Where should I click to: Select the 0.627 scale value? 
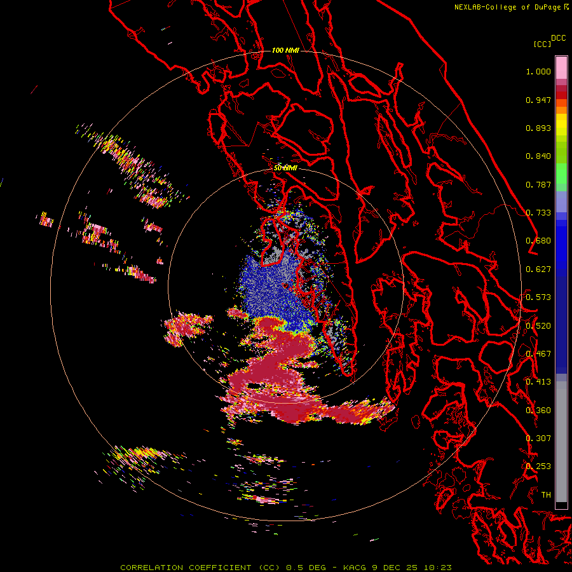(x=538, y=269)
